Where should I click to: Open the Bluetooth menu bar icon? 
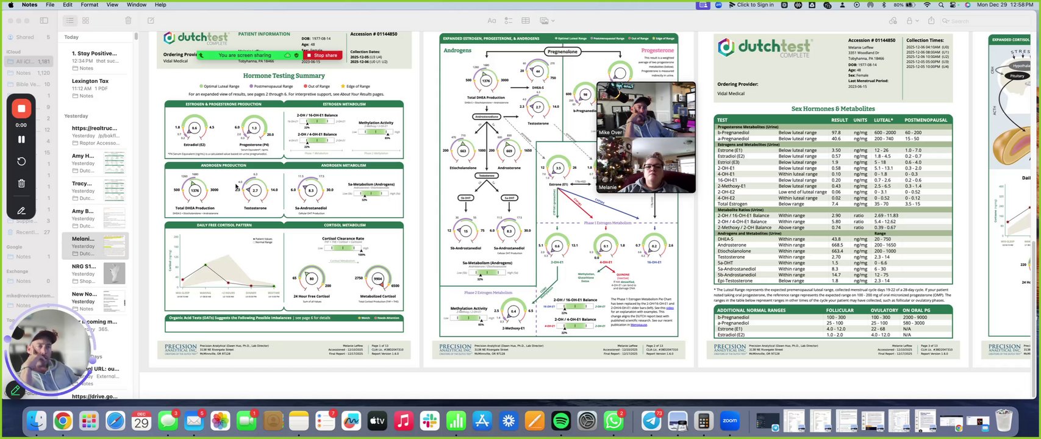884,5
